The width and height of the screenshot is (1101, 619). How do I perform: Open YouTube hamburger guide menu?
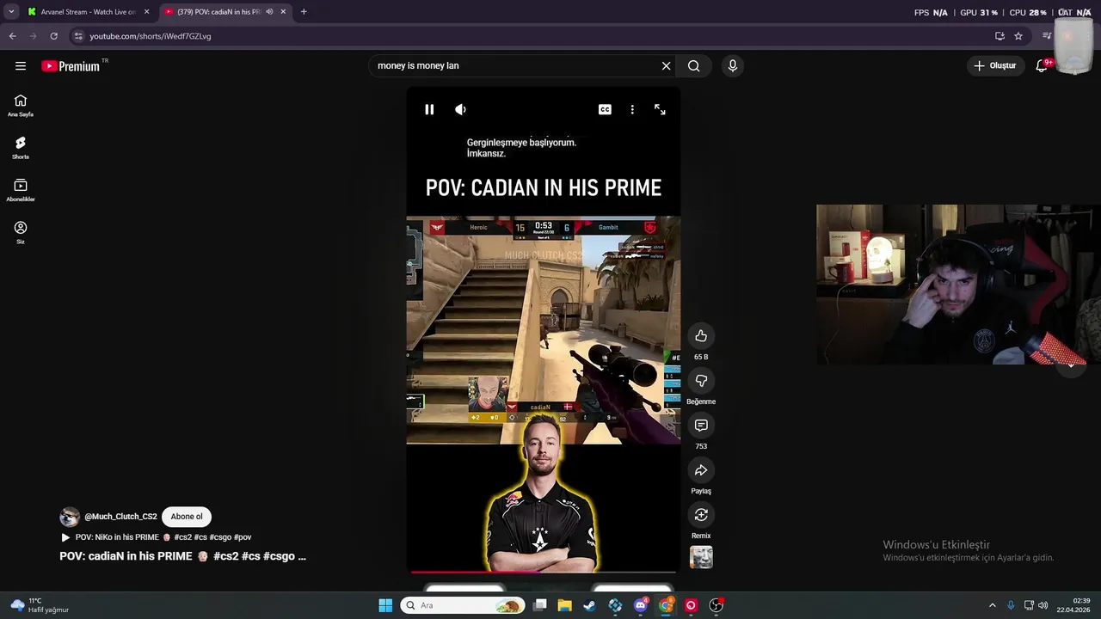[21, 65]
